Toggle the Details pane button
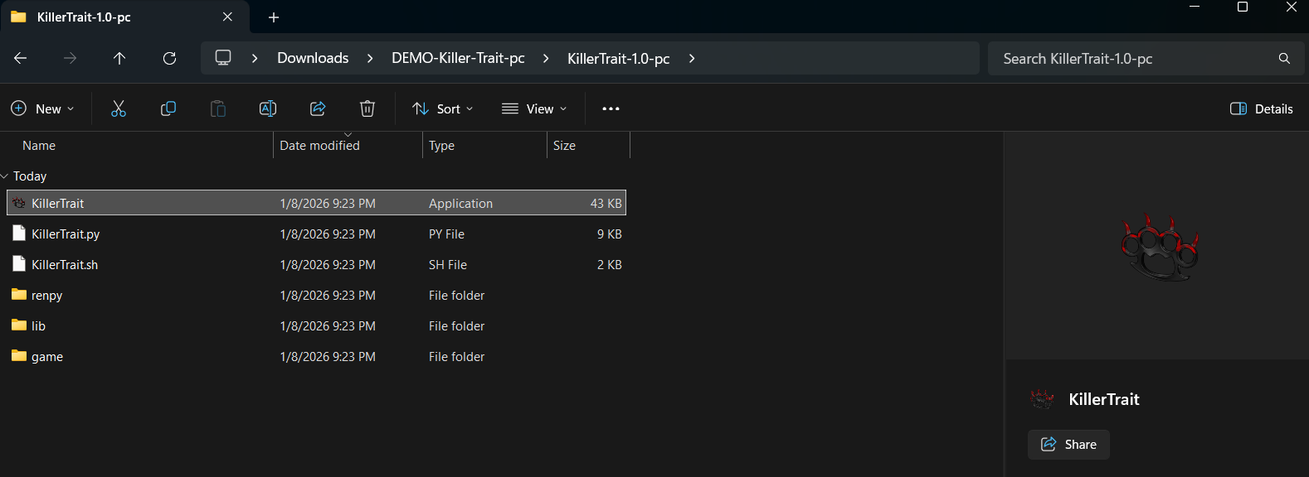Image resolution: width=1309 pixels, height=477 pixels. pyautogui.click(x=1262, y=108)
